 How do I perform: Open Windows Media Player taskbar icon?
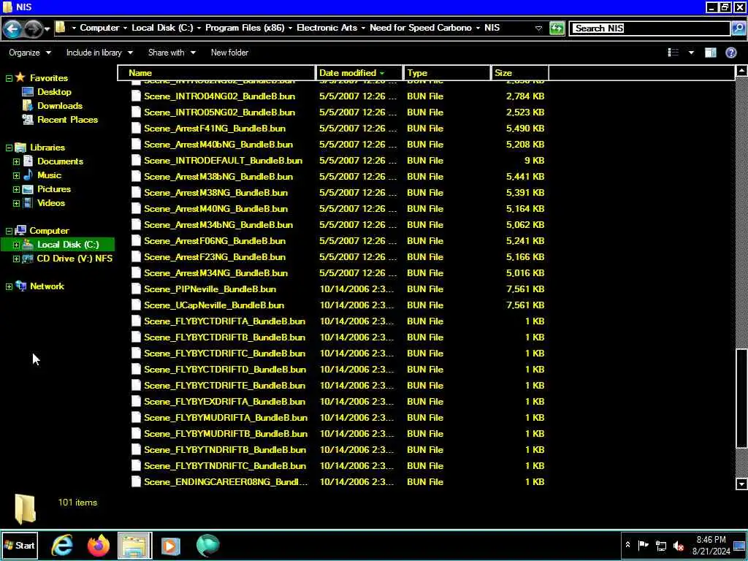click(x=171, y=545)
